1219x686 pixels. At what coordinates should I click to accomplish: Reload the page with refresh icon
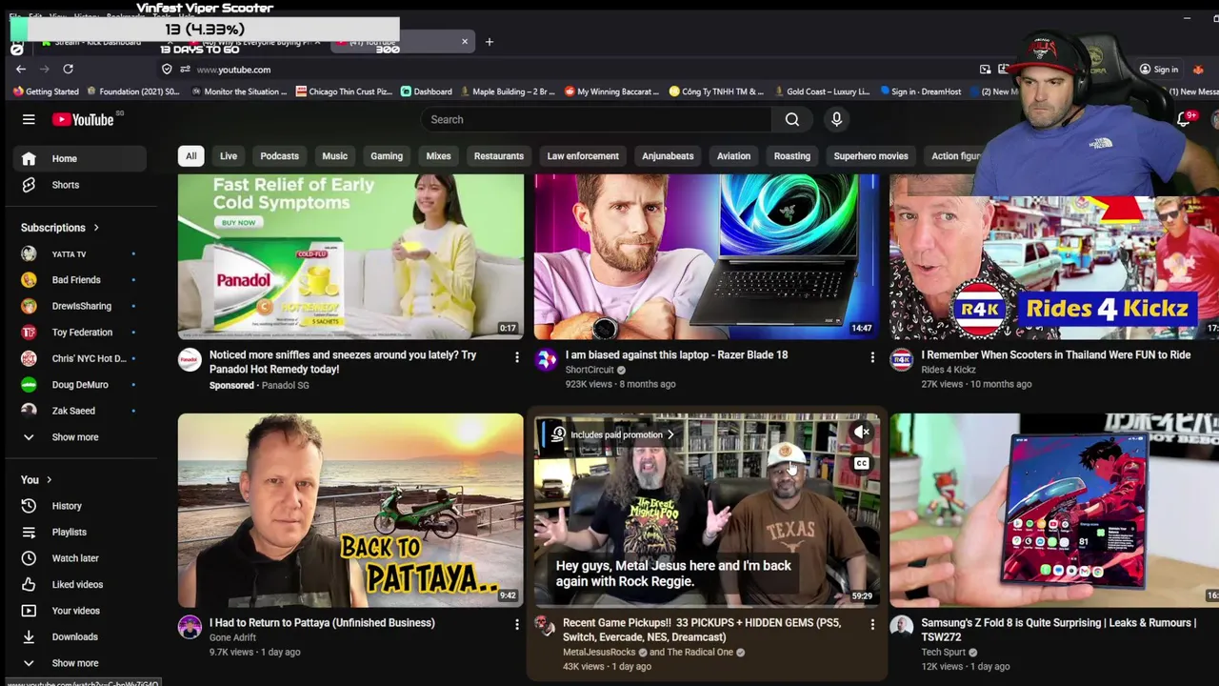pyautogui.click(x=68, y=69)
